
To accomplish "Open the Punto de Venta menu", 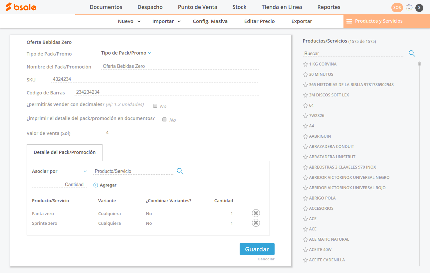I will 197,7.
